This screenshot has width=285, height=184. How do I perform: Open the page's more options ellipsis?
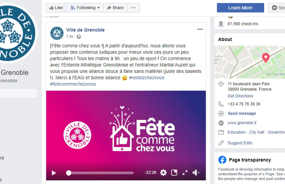point(133,8)
